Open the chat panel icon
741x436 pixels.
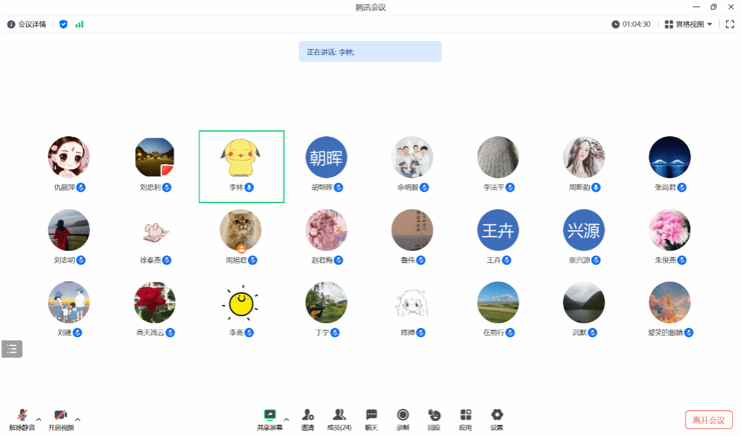(x=372, y=415)
